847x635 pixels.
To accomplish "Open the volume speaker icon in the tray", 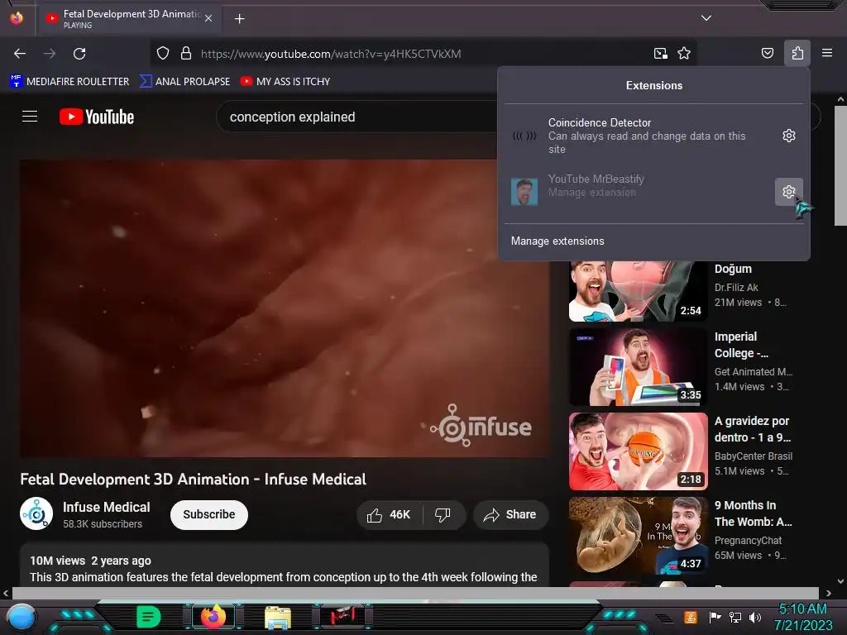I will [x=755, y=617].
